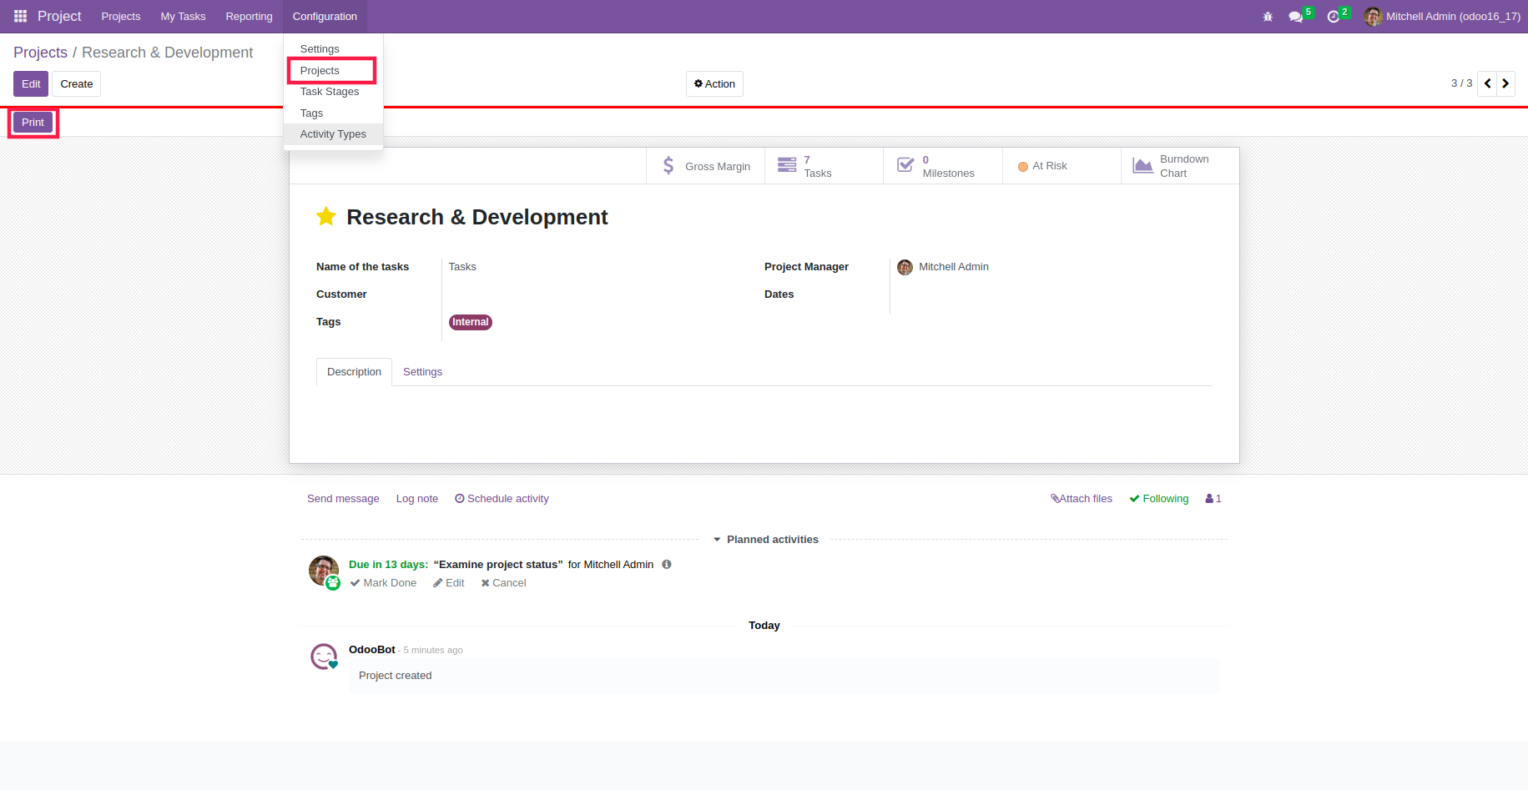Open the apps grid menu icon

pos(21,16)
